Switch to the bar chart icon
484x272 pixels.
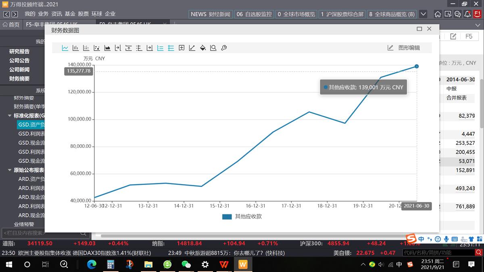point(75,48)
